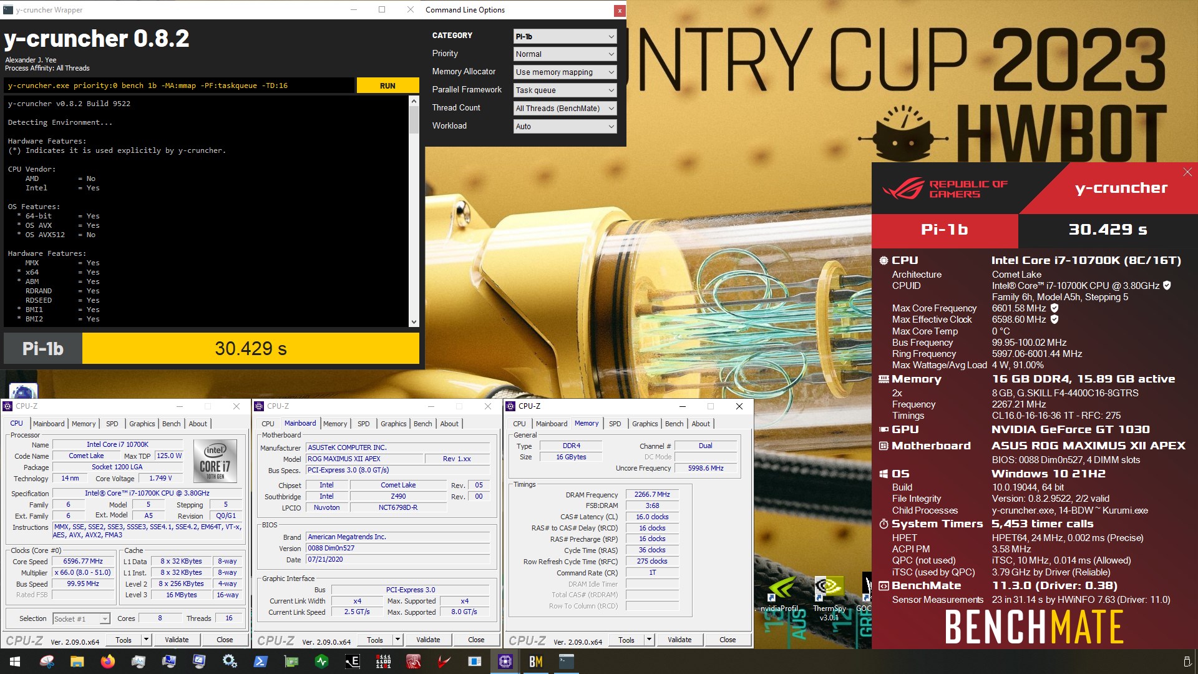Click the system tray icon at taskbar end
1198x674 pixels.
(x=1187, y=662)
